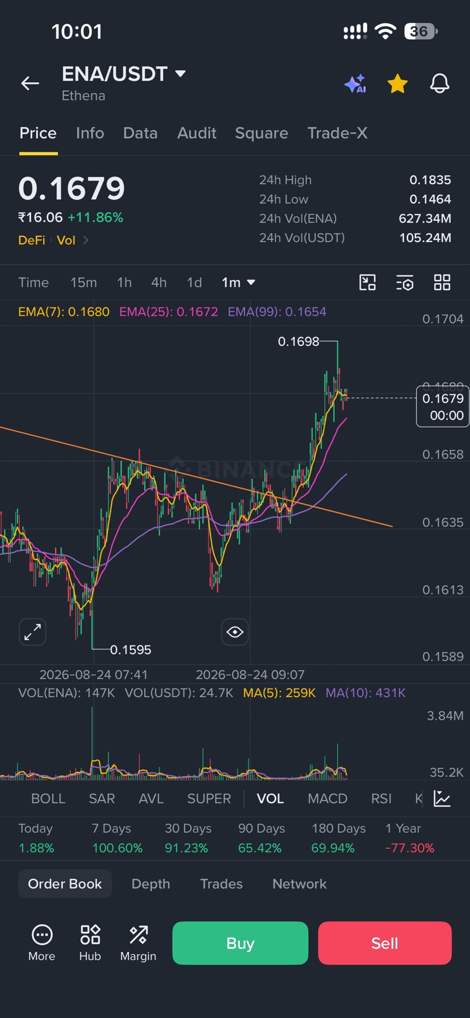Image resolution: width=470 pixels, height=1018 pixels.
Task: Toggle the favorite star icon
Action: tap(397, 84)
